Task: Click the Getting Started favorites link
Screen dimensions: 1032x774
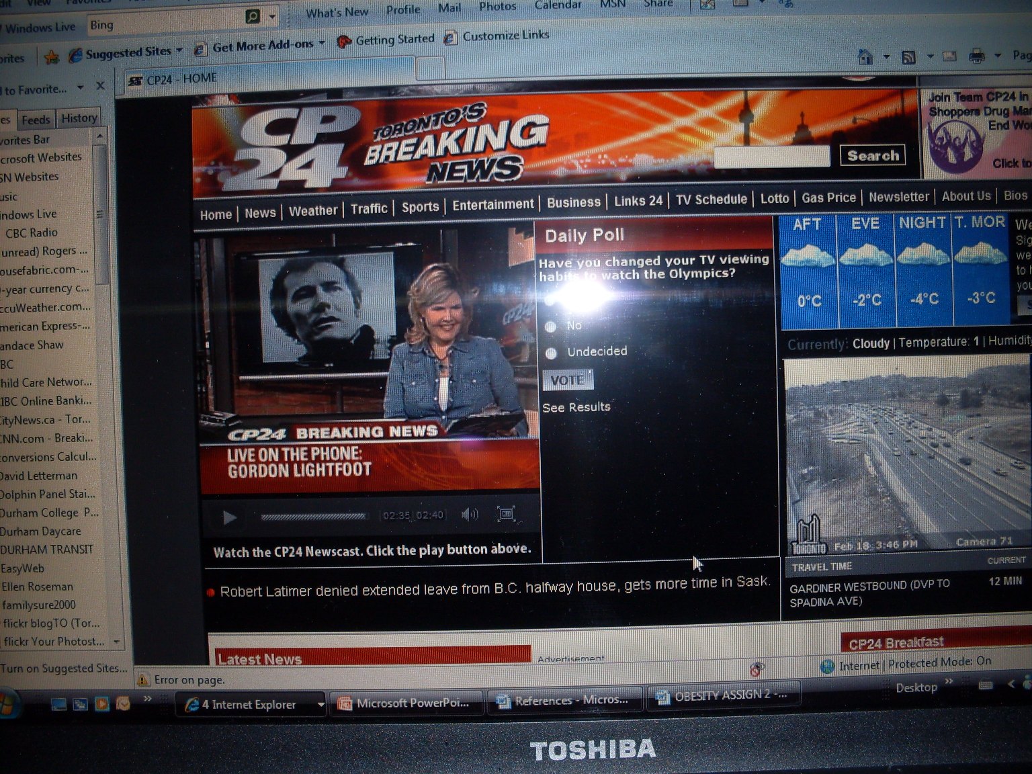Action: (386, 40)
